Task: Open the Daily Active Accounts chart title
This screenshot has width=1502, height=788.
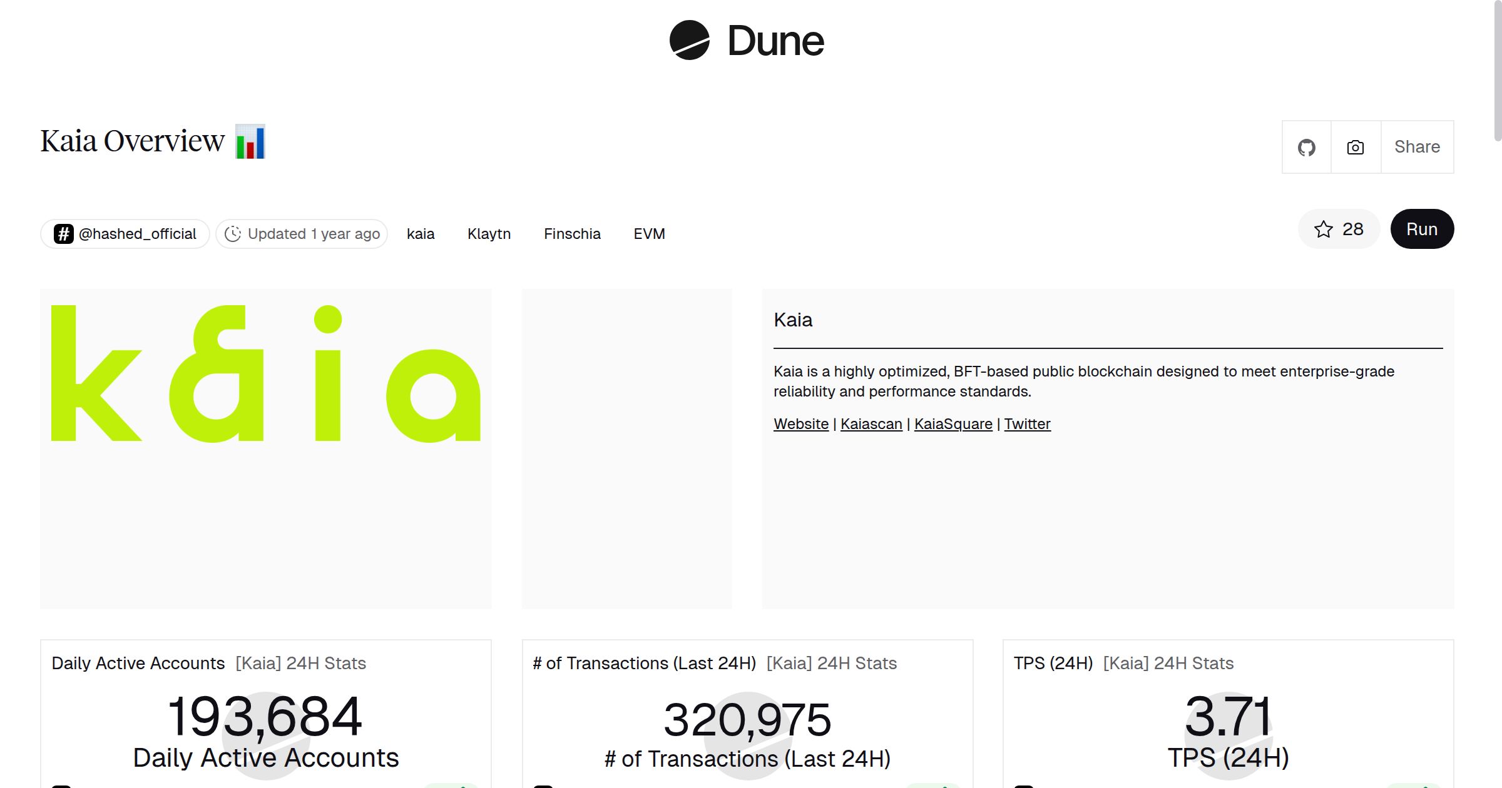Action: pyautogui.click(x=138, y=663)
